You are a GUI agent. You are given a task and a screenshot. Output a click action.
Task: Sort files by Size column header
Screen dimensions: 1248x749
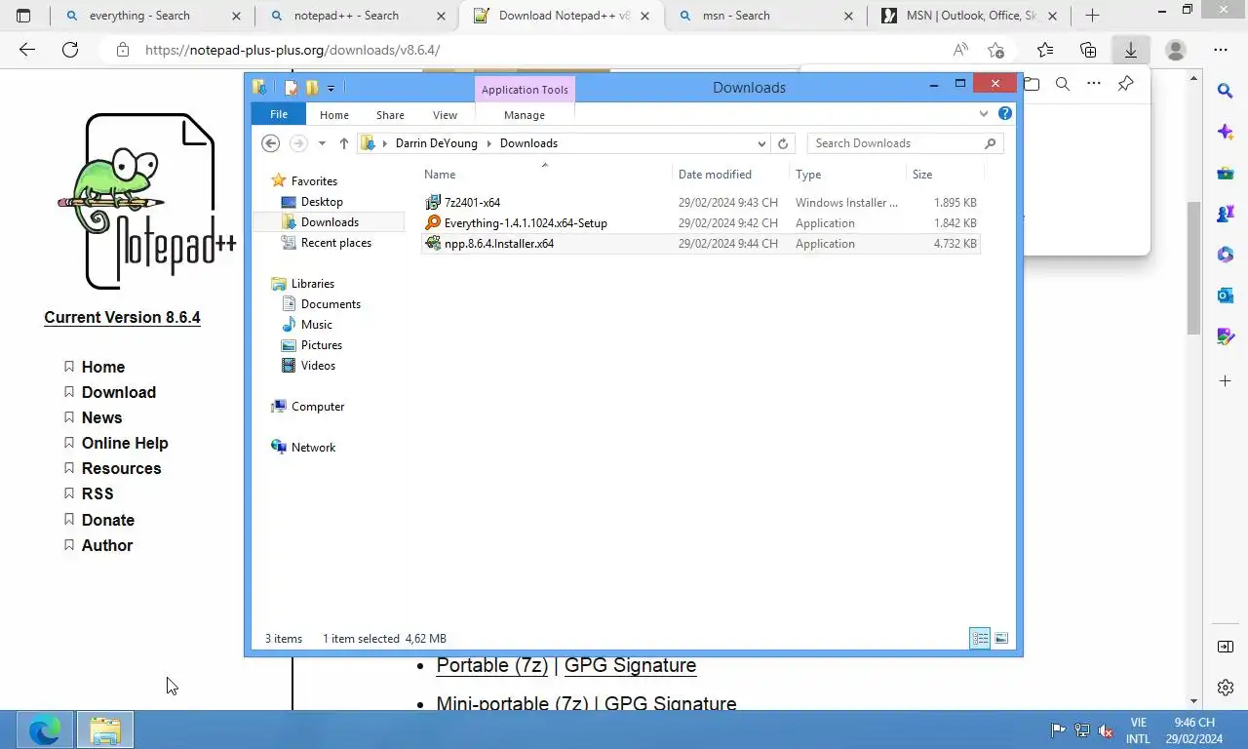(922, 175)
